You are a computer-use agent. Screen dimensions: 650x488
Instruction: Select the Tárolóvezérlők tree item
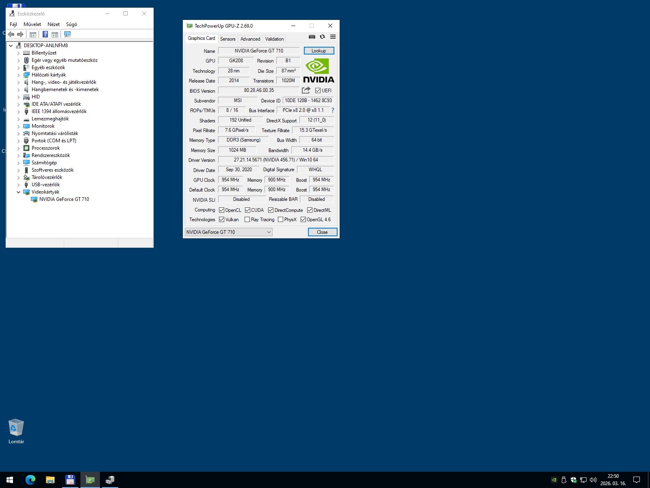(x=47, y=177)
